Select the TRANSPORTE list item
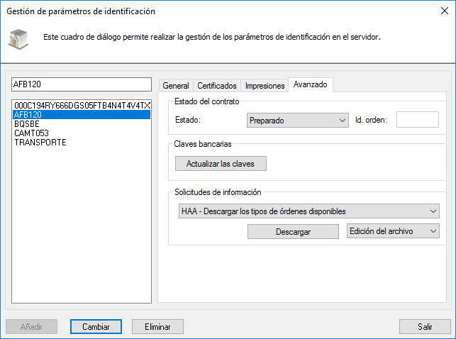456x339 pixels. pos(40,142)
